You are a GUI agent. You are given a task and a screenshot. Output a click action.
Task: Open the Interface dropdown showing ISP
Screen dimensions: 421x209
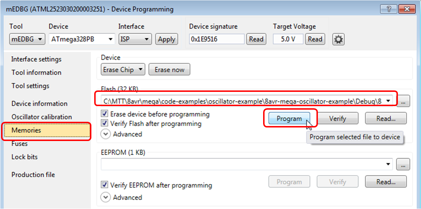135,39
